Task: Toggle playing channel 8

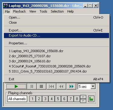Action: click(x=77, y=99)
